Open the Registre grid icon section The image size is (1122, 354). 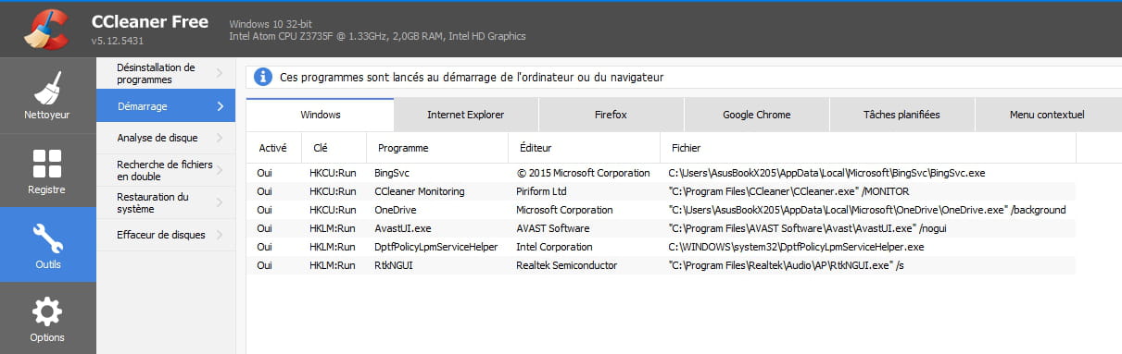tap(47, 170)
